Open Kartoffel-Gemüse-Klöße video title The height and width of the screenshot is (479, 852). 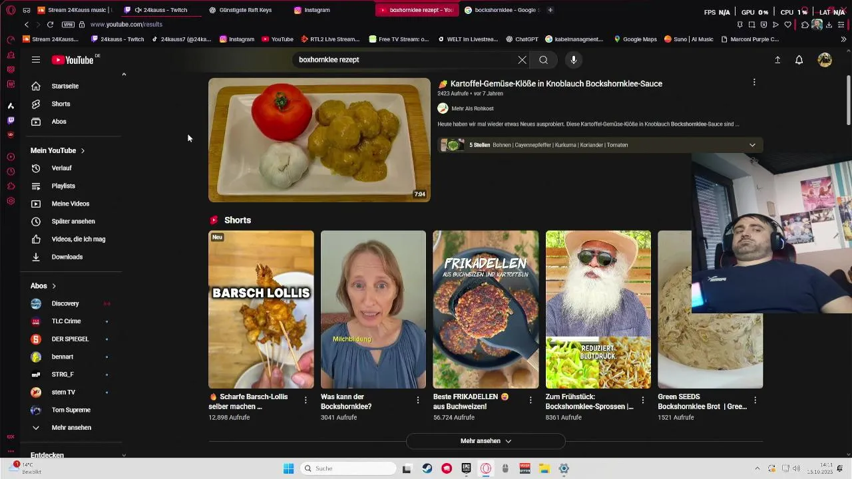coord(556,84)
